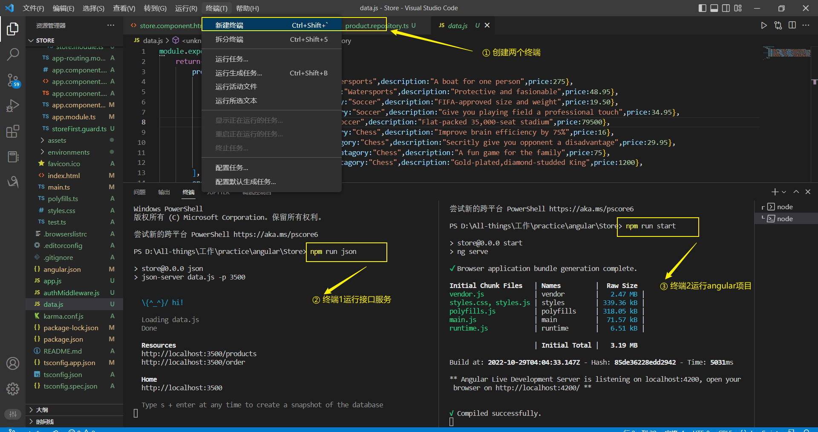Open the Extensions view
This screenshot has height=432, width=818.
point(13,131)
